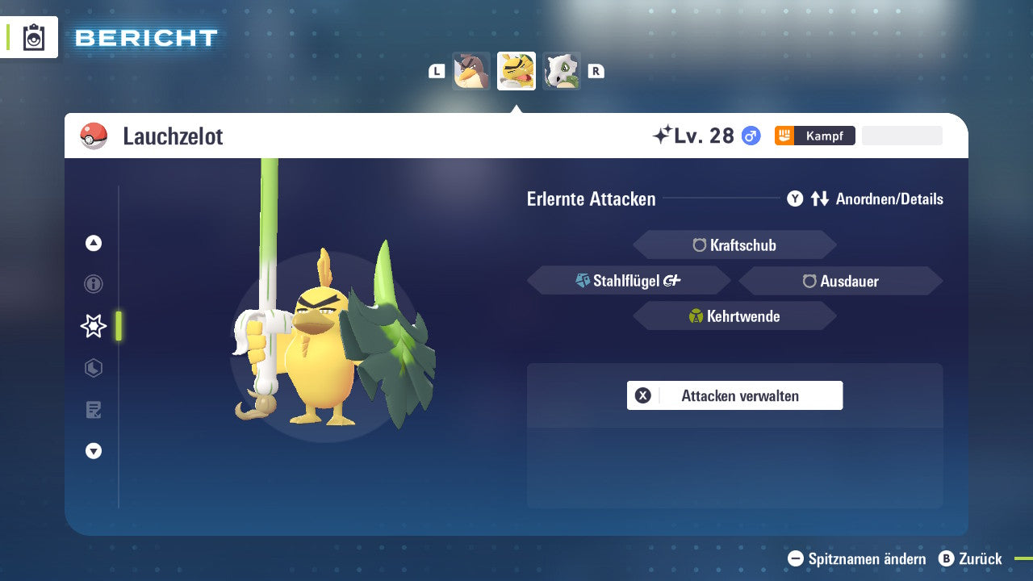The height and width of the screenshot is (581, 1033).
Task: Switch to previous Pokémon with L button
Action: click(x=437, y=71)
